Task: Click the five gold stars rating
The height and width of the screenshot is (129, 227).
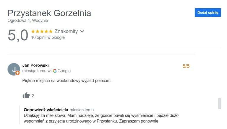Action: click(42, 32)
